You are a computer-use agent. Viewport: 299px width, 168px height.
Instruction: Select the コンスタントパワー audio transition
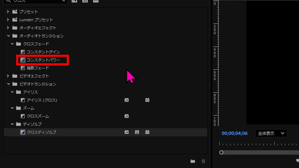[43, 60]
